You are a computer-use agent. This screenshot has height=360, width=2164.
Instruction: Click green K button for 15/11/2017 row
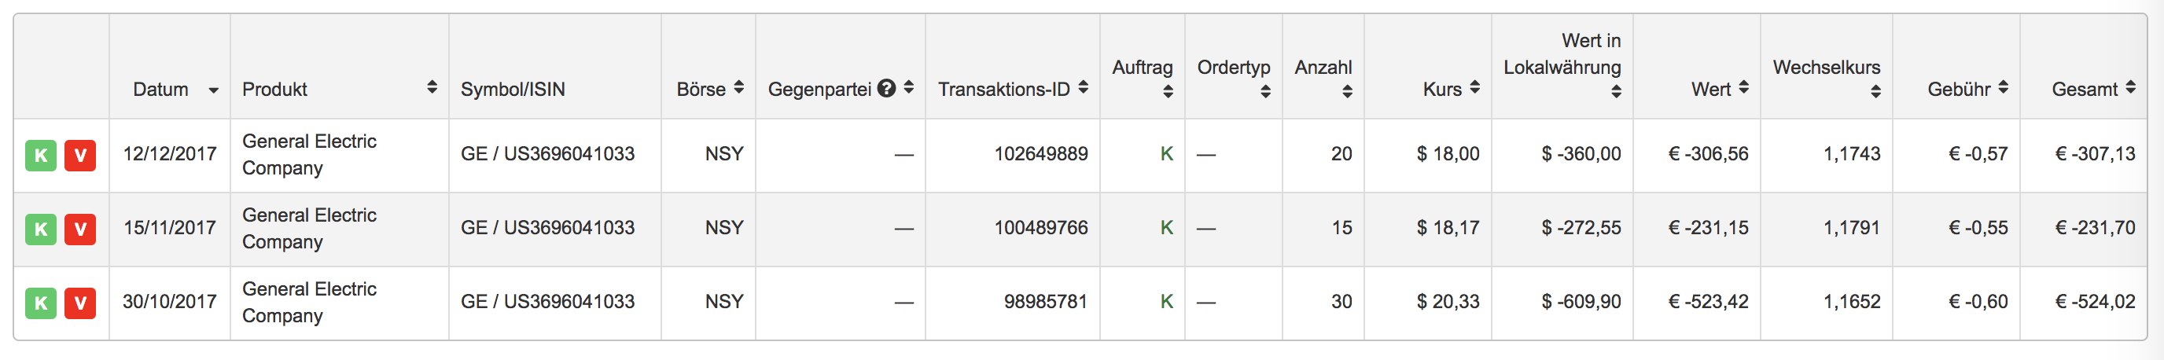[41, 229]
